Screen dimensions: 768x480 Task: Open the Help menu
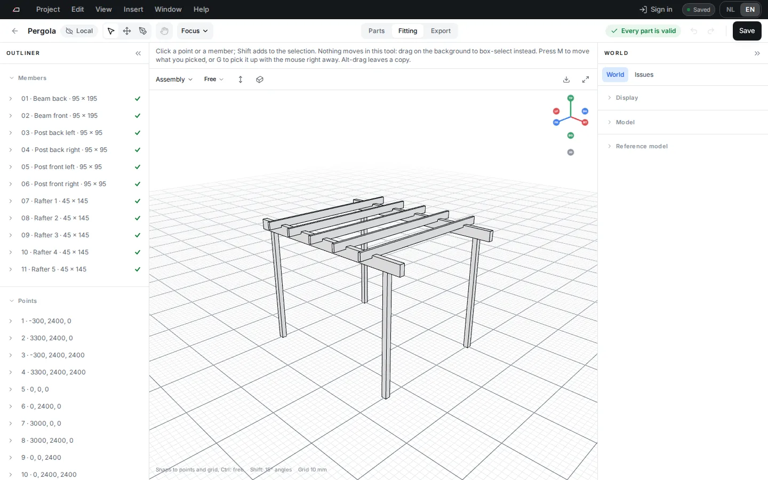pyautogui.click(x=201, y=10)
